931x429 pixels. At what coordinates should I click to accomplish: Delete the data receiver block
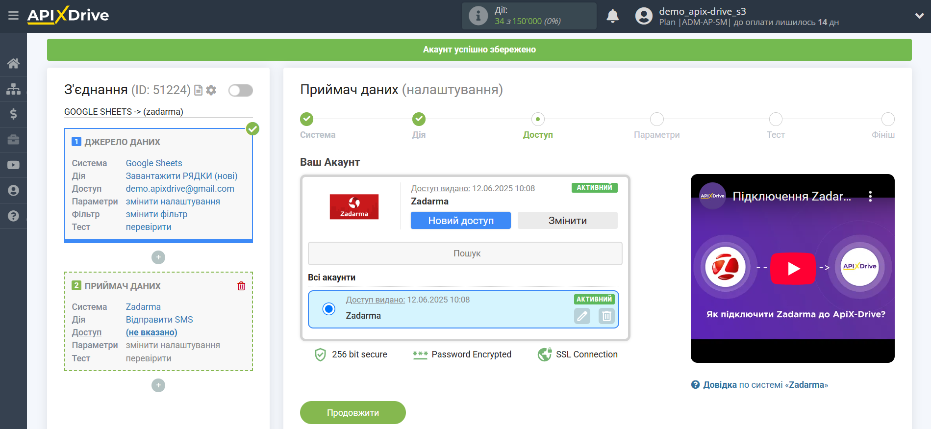click(x=241, y=286)
